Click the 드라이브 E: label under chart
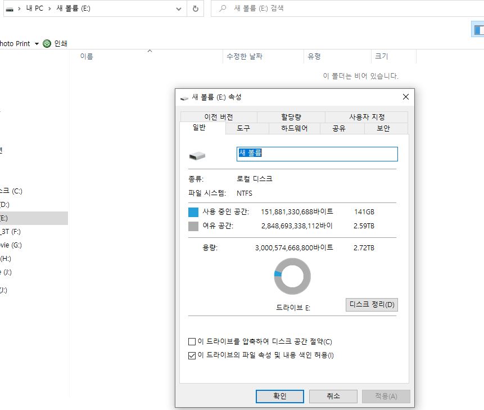 pyautogui.click(x=293, y=308)
